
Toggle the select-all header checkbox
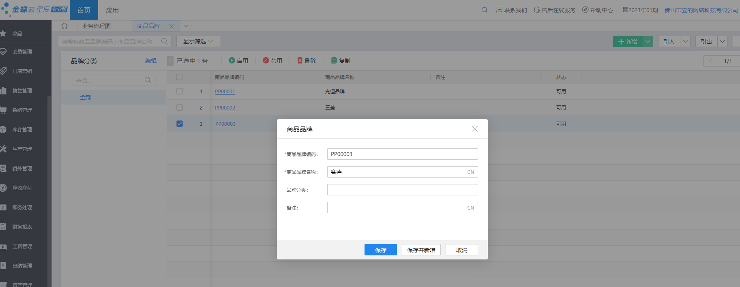pos(179,77)
